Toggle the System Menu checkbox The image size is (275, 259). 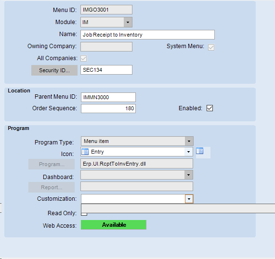pos(211,47)
